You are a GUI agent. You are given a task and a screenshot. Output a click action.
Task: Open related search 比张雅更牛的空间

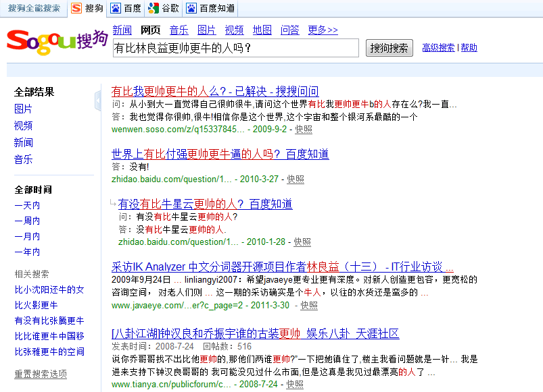[x=49, y=352]
